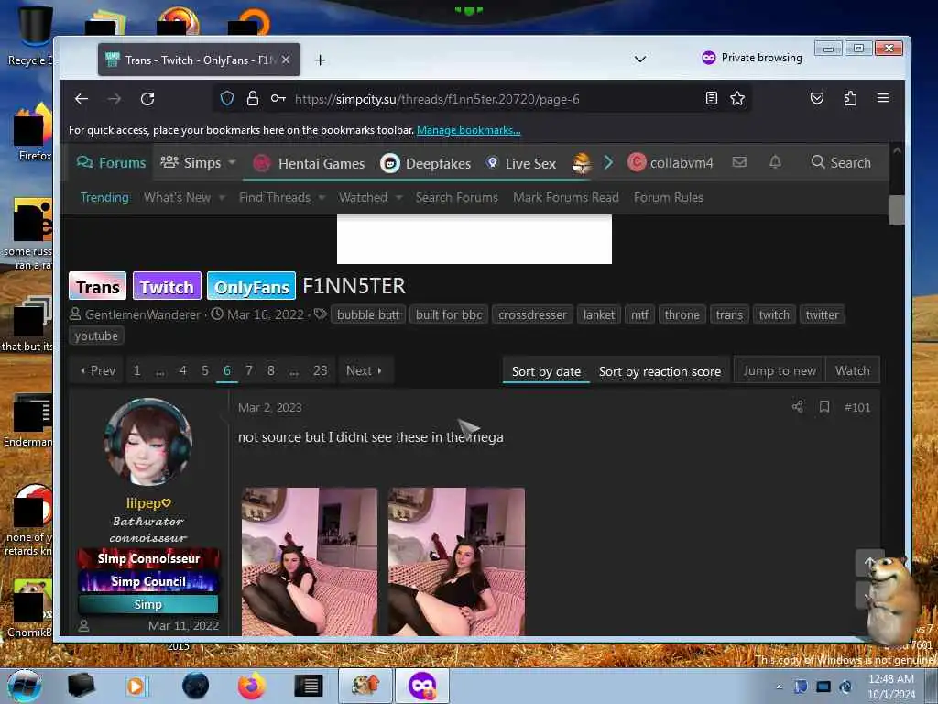Expand the Watched dropdown arrow

pos(398,198)
